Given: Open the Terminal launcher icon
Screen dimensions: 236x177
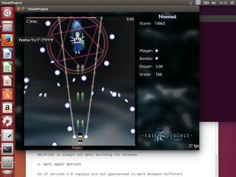Looking at the screenshot, I should [7, 149].
